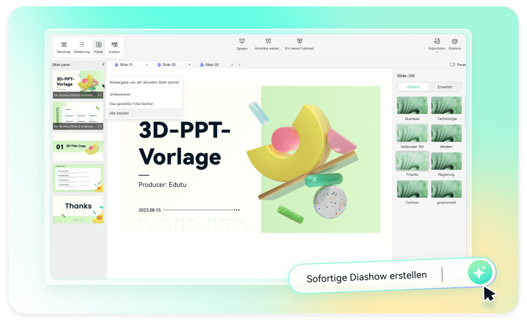Switch to Erweitert style mode
The height and width of the screenshot is (324, 527).
tap(445, 87)
